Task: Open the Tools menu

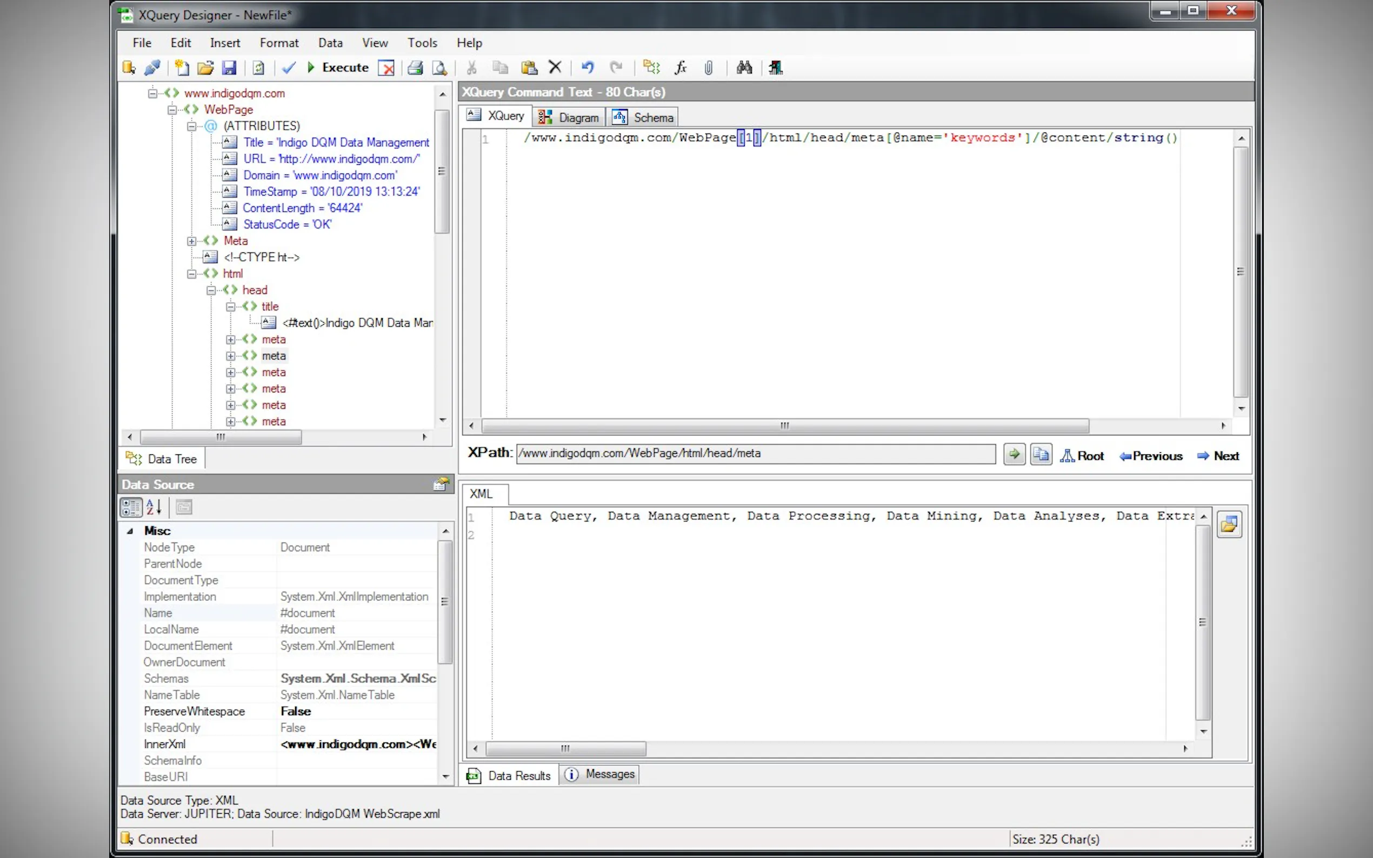Action: click(422, 43)
